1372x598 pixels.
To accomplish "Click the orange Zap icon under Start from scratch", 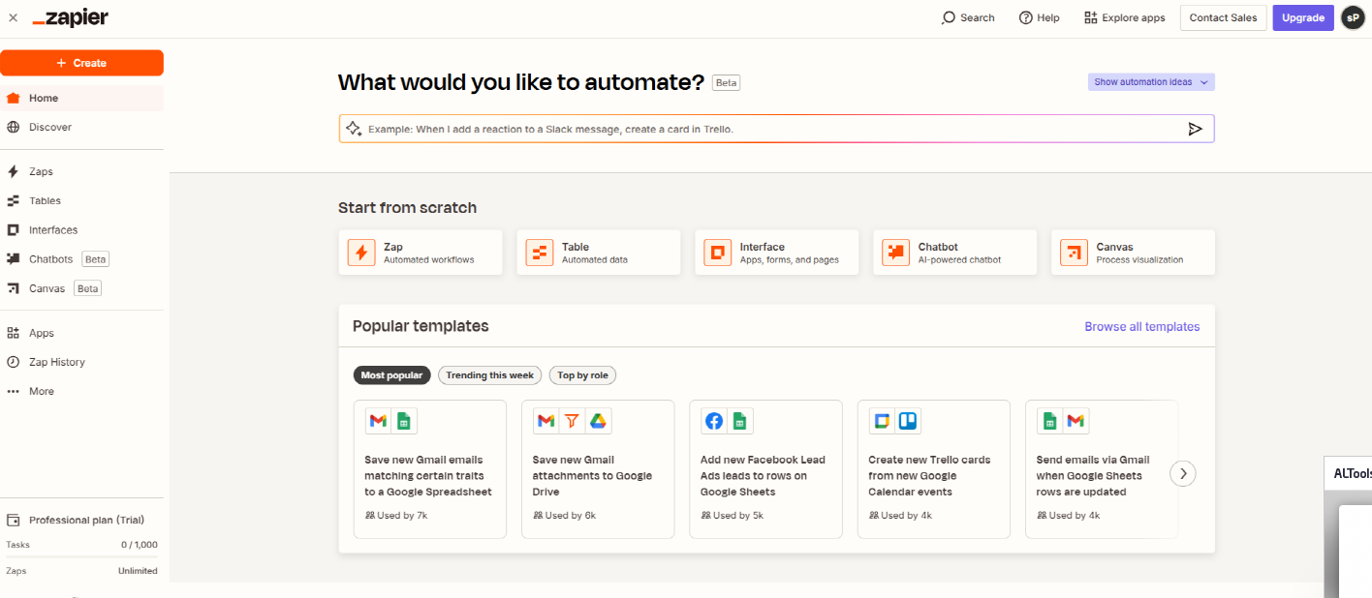I will 361,253.
